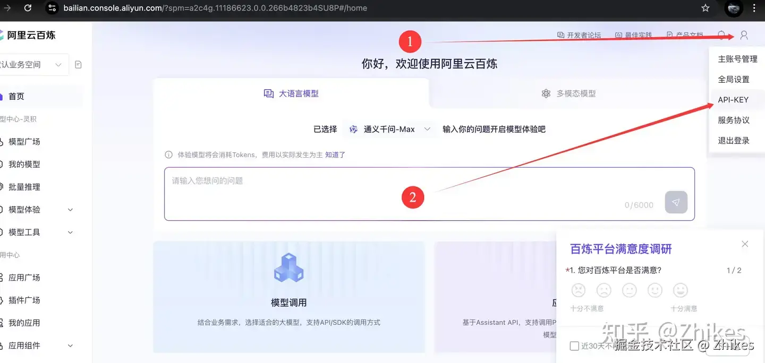
Task: Rate with the fourth smiling face
Action: 655,290
